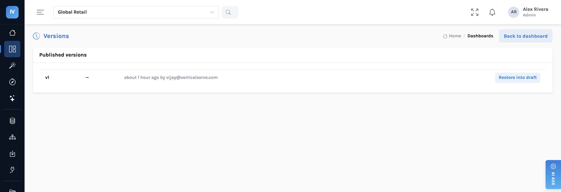Click the Versions clock icon

point(36,36)
